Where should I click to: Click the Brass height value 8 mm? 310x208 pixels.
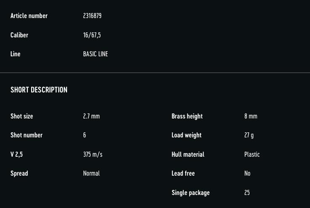(251, 116)
